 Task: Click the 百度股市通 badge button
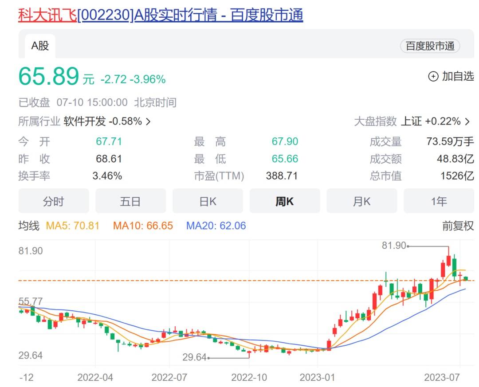click(430, 46)
